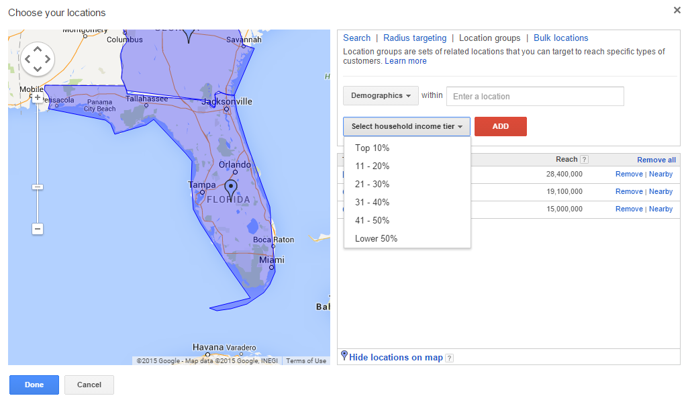Switch to Radius targeting tab
The image size is (688, 398).
(x=415, y=38)
